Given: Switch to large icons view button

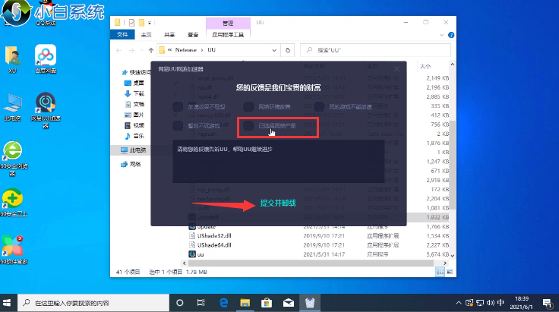Looking at the screenshot, I should [449, 272].
